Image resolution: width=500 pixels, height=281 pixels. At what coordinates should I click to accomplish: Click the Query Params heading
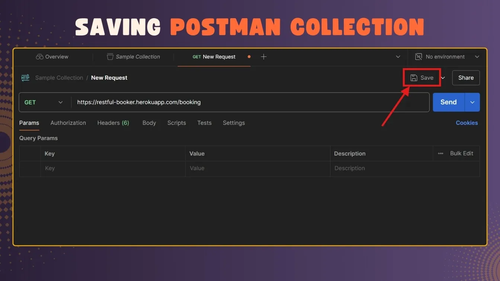tap(38, 138)
